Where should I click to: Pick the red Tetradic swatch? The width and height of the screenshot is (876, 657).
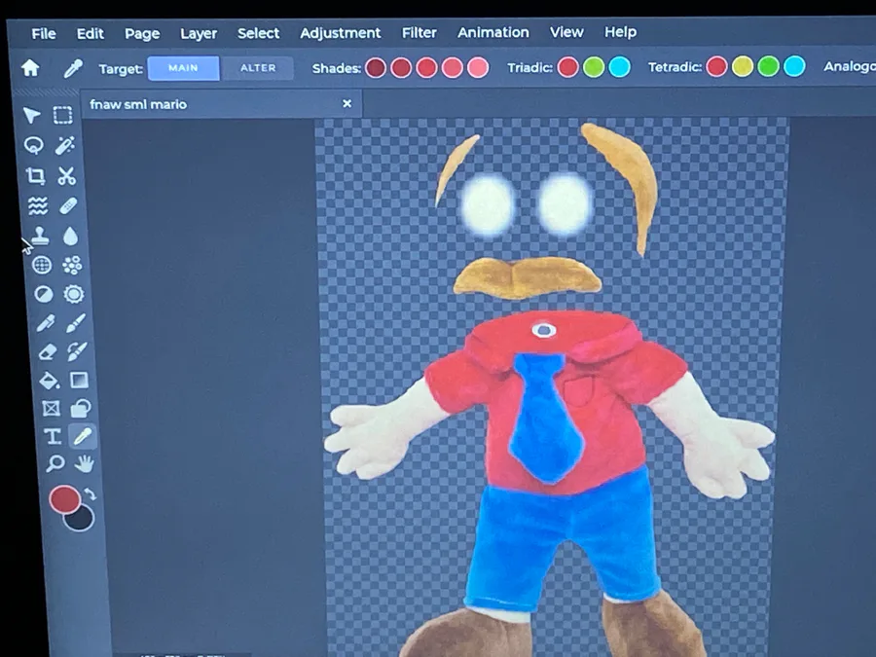[716, 66]
